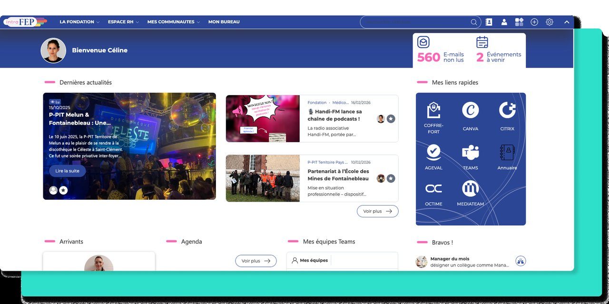Screen dimensions: 609x304
Task: Open the Annuaire quick link icon
Action: coord(507,152)
